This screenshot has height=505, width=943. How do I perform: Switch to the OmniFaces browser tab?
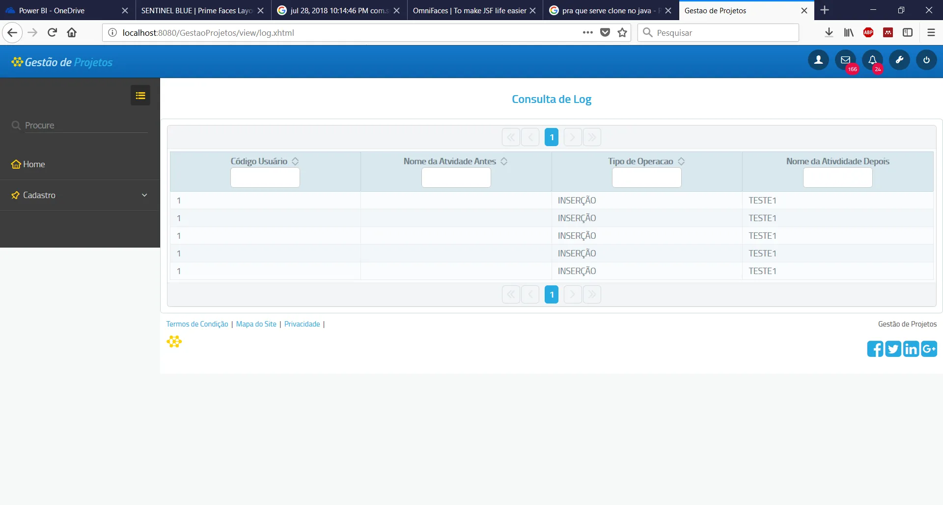469,10
